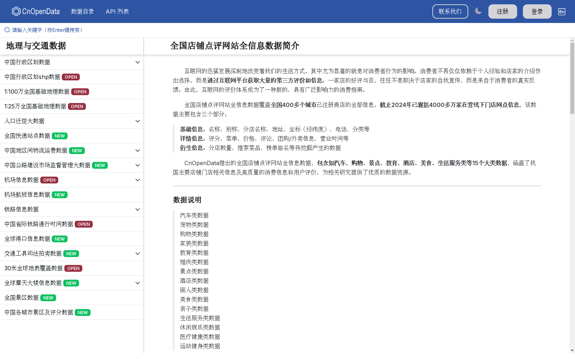The image size is (575, 359).
Task: Switch language with the En icon
Action: 562,11
